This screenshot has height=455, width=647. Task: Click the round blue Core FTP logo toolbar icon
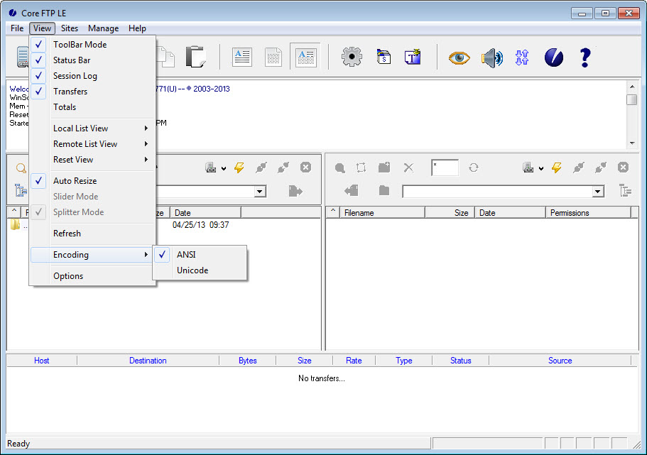point(554,57)
